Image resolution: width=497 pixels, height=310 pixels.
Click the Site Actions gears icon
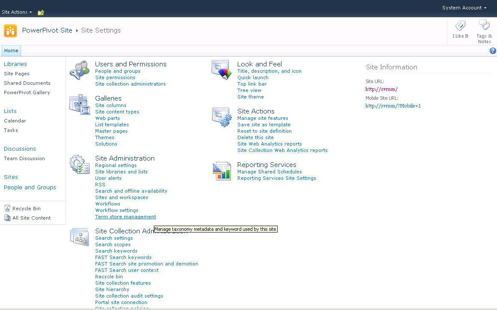tap(222, 117)
